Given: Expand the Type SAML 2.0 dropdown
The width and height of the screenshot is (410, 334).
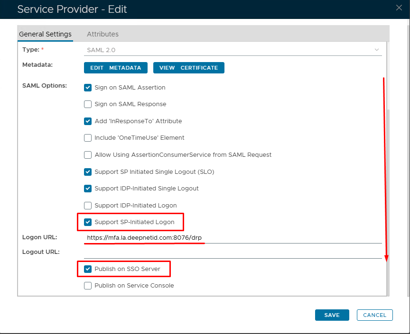Looking at the screenshot, I should click(x=233, y=50).
